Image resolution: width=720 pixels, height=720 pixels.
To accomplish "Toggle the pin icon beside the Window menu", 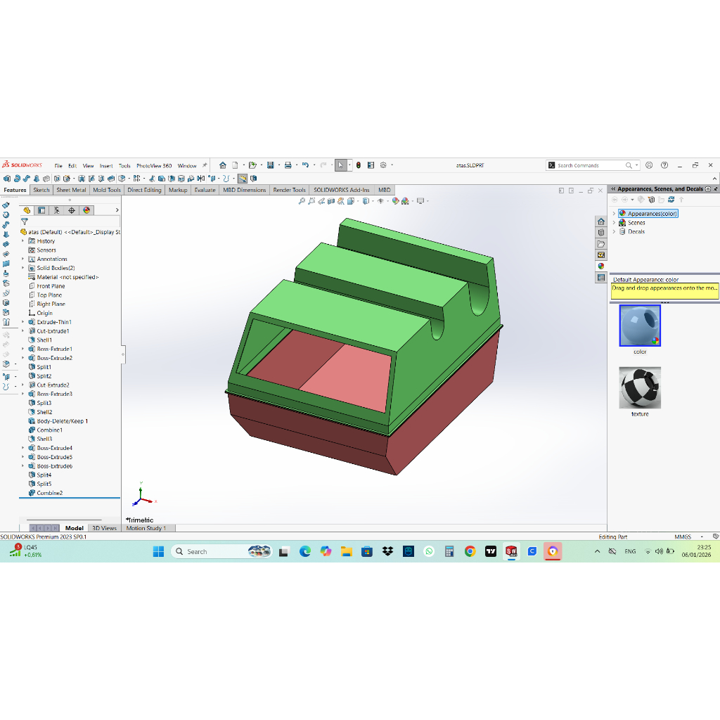I will click(205, 165).
